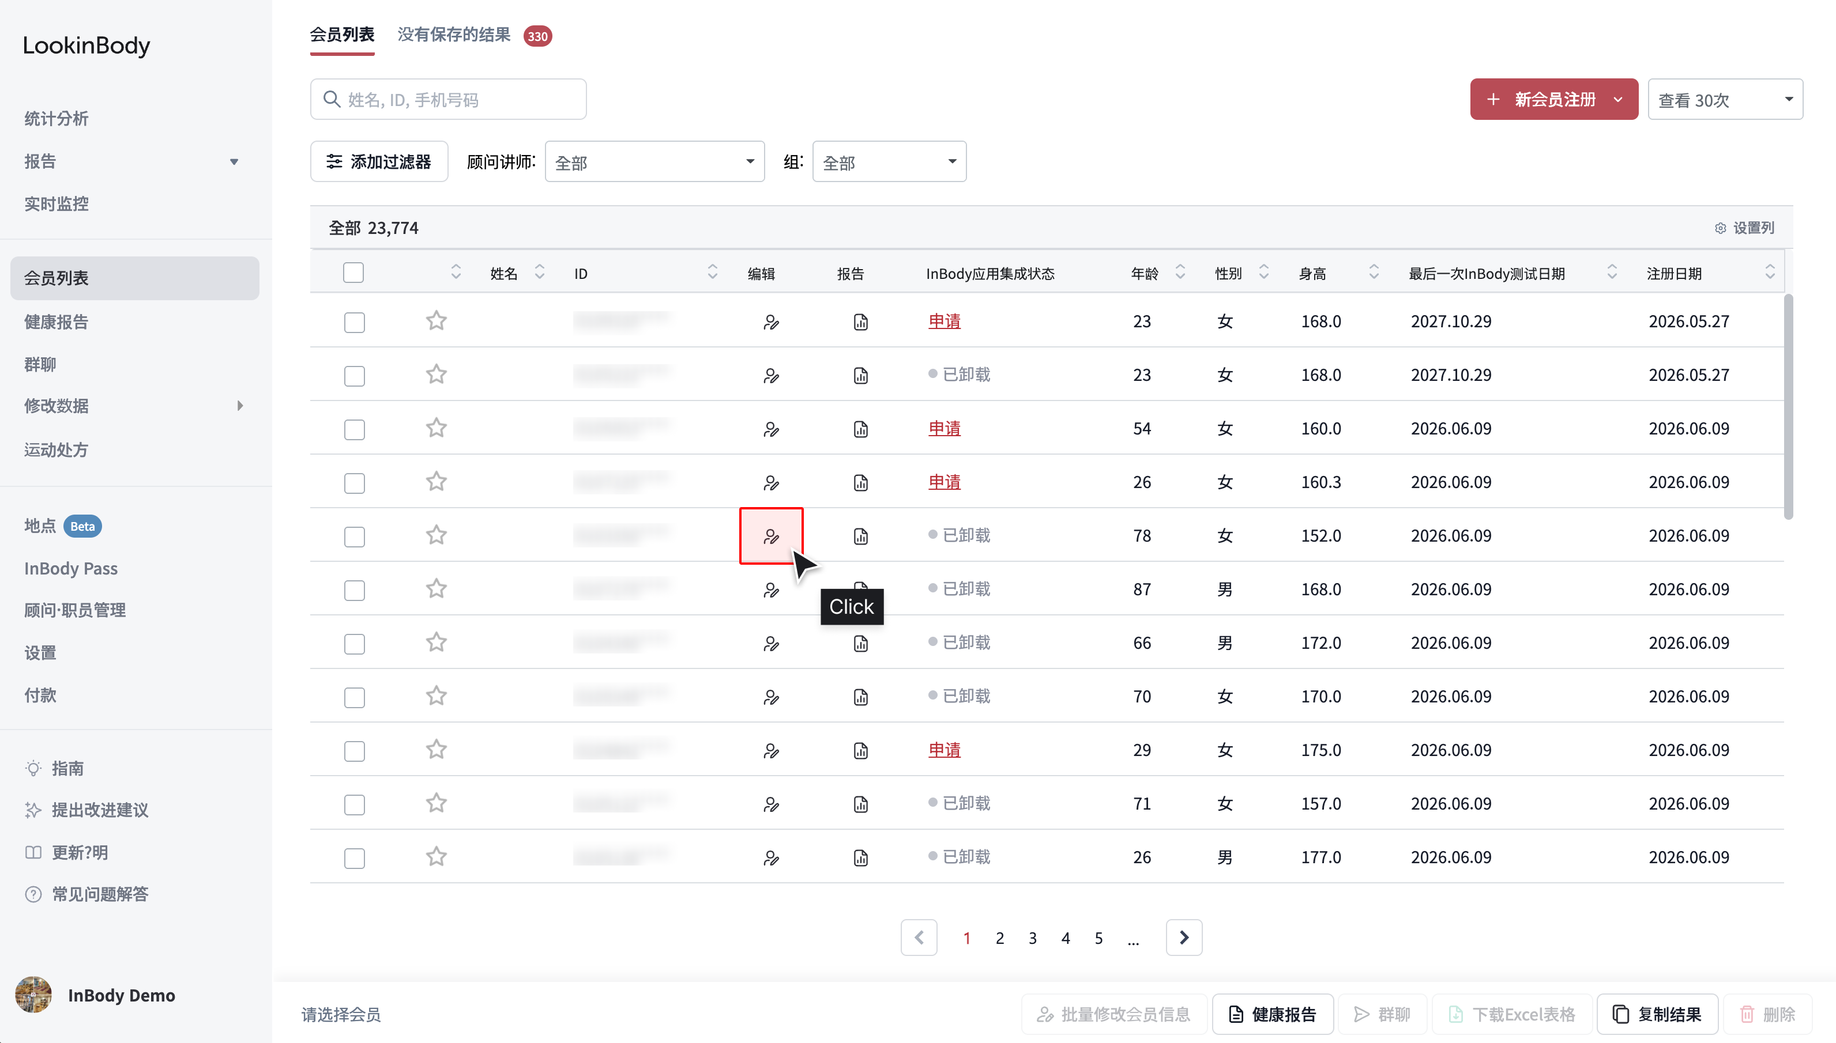Click edit icon for the 78-year-old member
Screen dimensions: 1836x1043
(771, 536)
